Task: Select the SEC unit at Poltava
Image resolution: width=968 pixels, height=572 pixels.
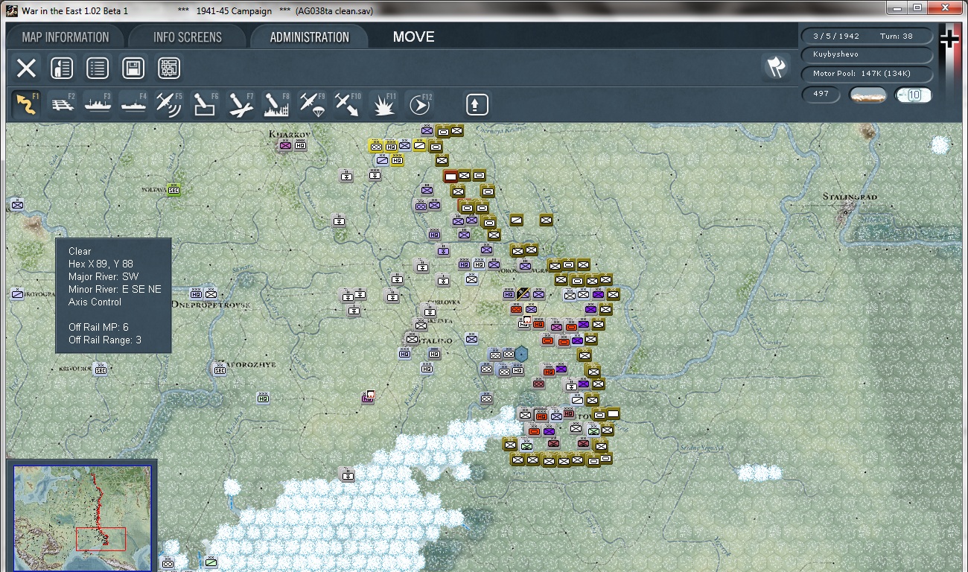Action: [x=174, y=189]
